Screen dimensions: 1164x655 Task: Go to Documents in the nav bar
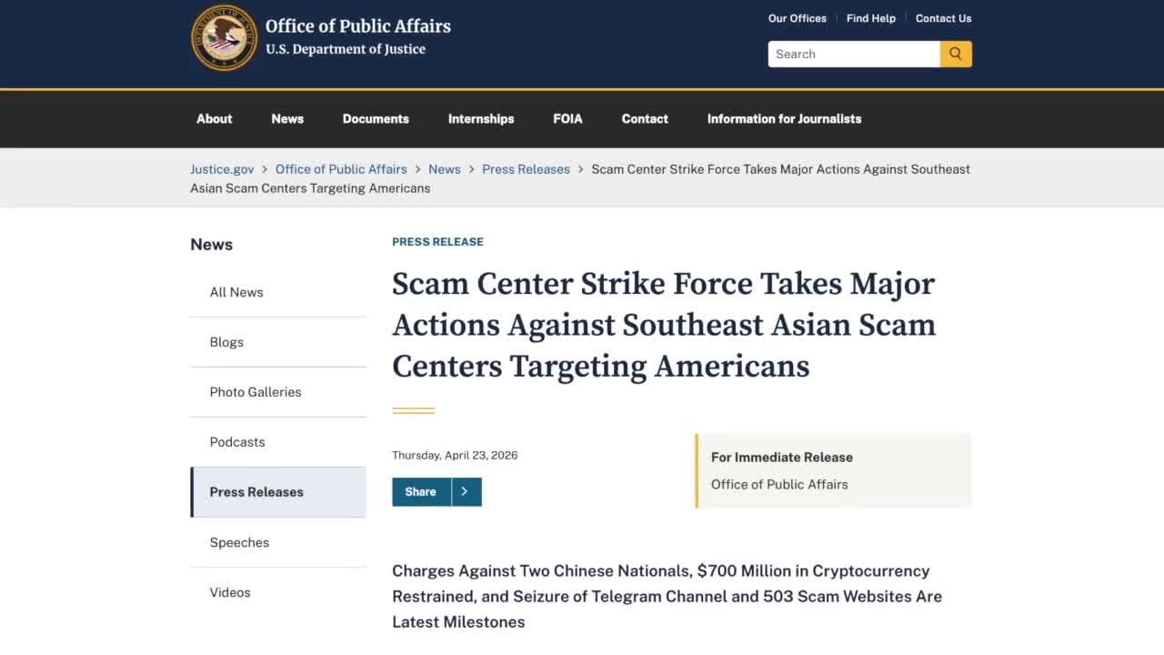(376, 118)
